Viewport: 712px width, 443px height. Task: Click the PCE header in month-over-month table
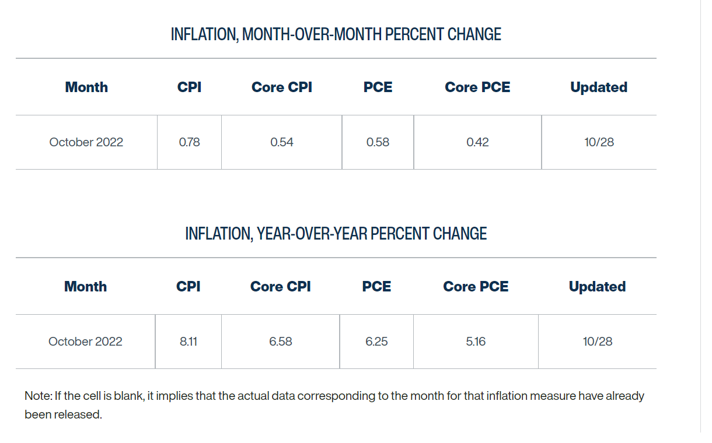tap(378, 87)
